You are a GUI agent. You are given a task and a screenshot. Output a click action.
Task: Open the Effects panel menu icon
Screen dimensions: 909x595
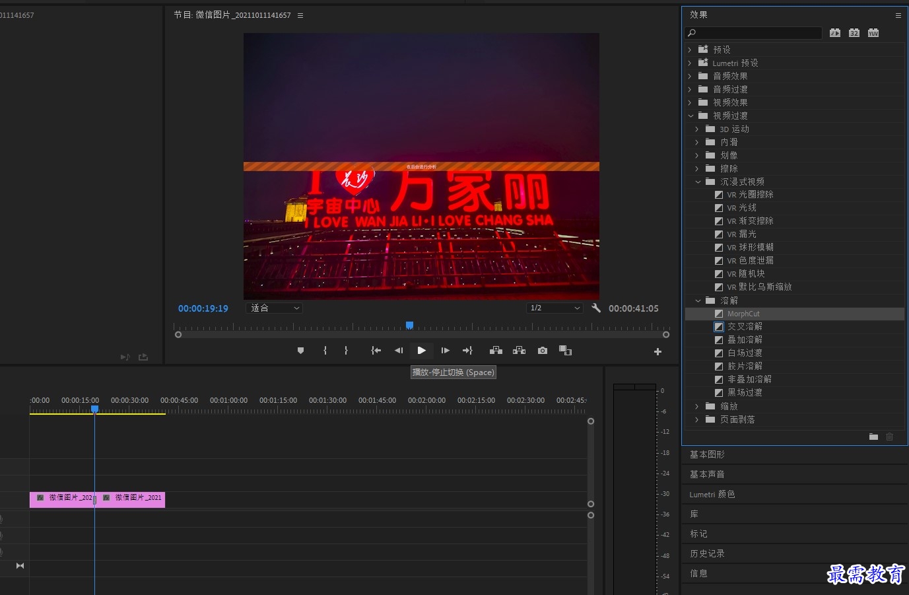[898, 15]
